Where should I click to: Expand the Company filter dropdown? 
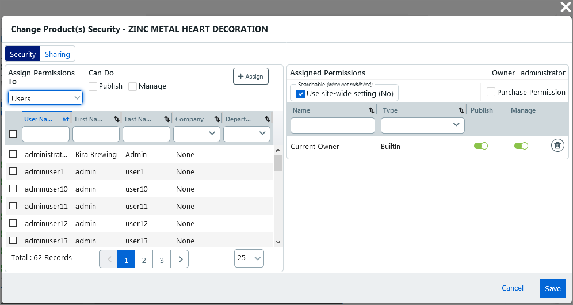tap(197, 134)
